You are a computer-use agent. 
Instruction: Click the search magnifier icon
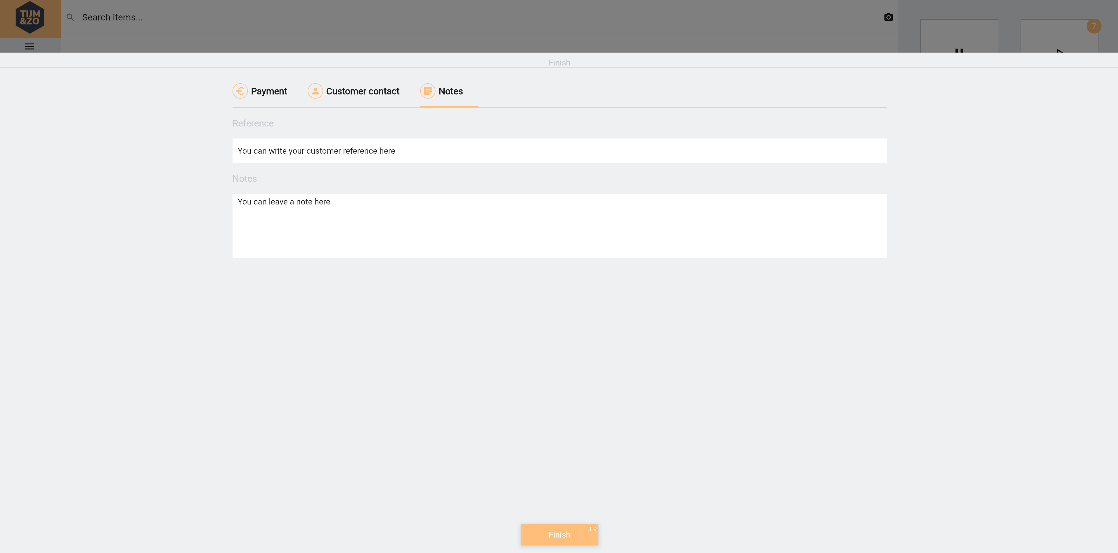pos(70,17)
